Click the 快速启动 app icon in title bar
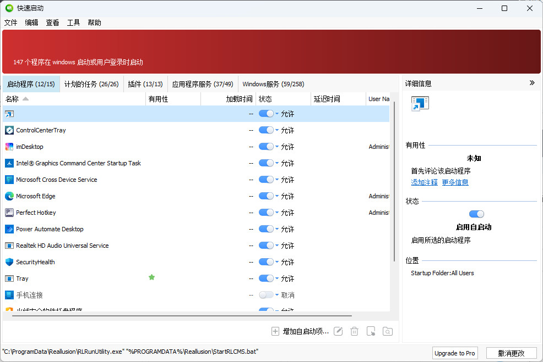Viewport: 543px width, 362px height. [x=9, y=8]
